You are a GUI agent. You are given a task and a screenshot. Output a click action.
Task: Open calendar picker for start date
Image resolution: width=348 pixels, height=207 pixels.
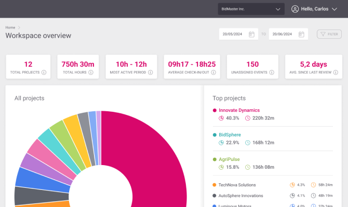click(251, 34)
